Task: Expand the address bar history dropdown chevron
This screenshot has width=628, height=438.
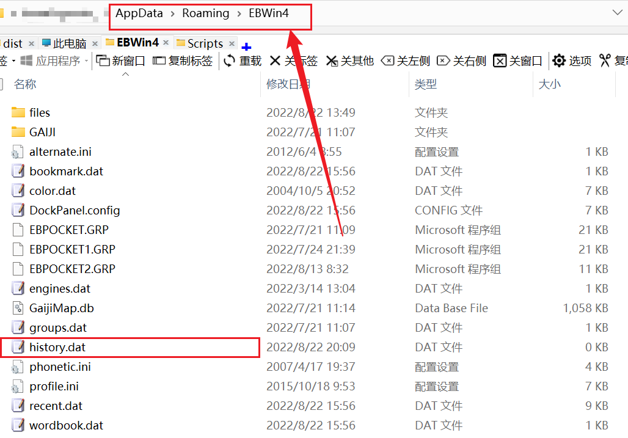Action: pos(617,12)
